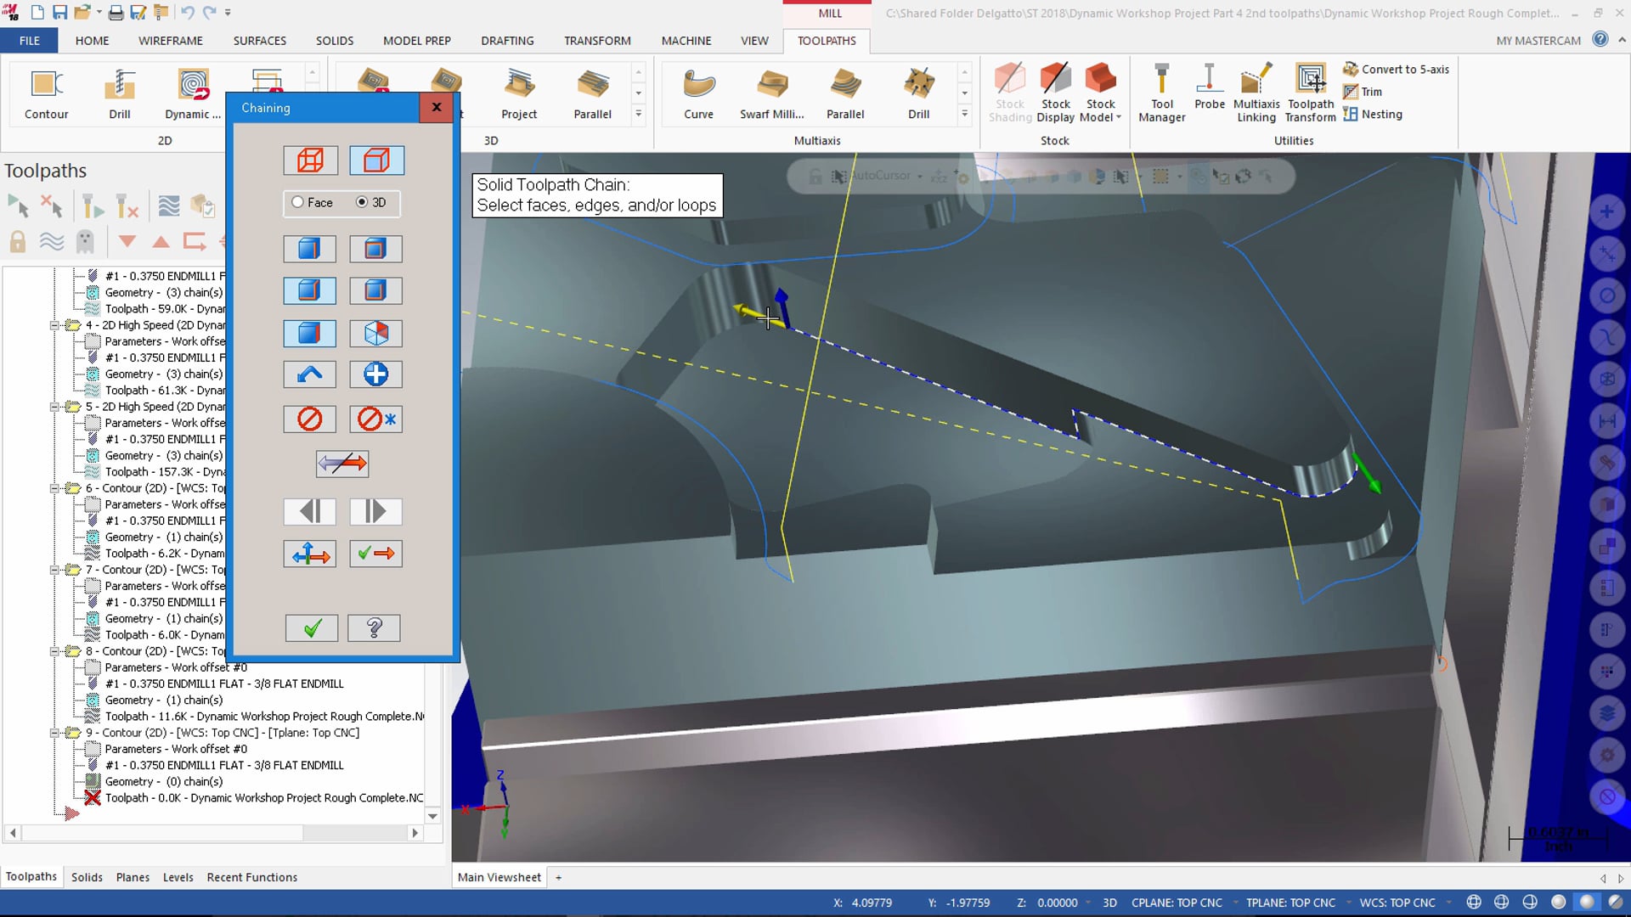This screenshot has height=917, width=1631.
Task: Move chain start point forward button
Action: tap(376, 511)
